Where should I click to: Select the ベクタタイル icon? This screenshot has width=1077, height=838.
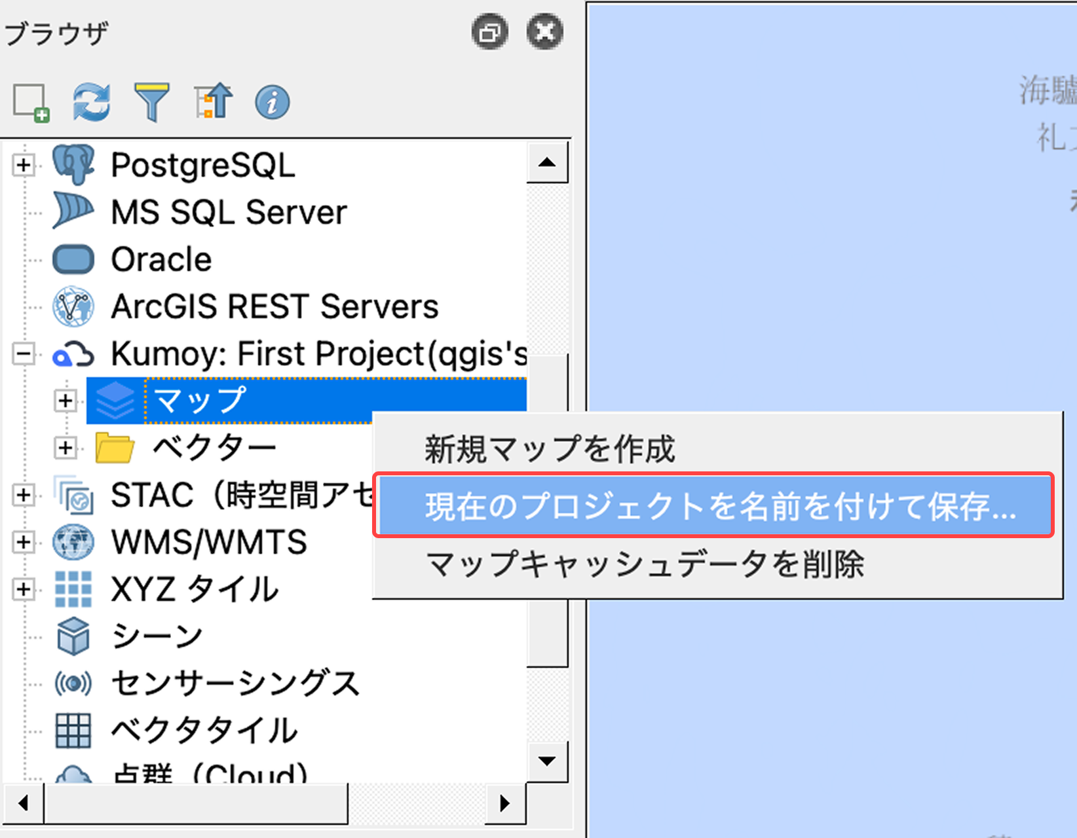(x=72, y=729)
